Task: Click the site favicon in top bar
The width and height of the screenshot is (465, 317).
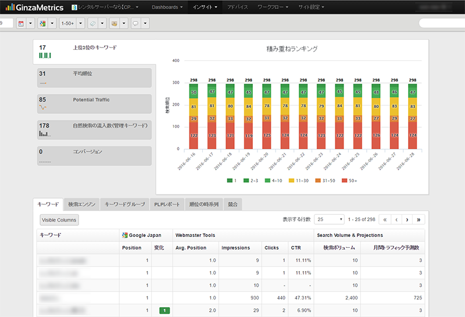Action: [x=74, y=7]
